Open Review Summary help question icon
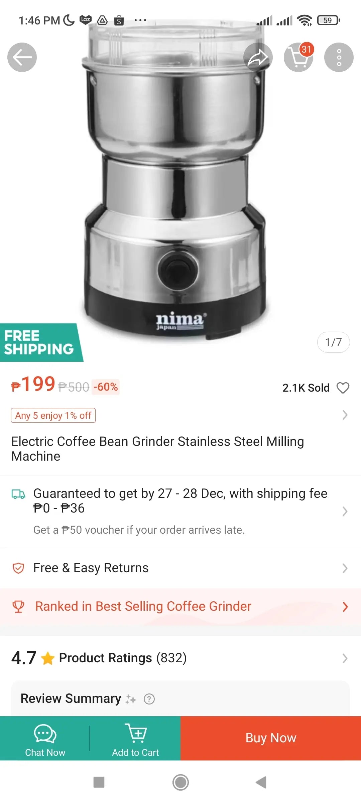This screenshot has width=361, height=804. pos(149,699)
